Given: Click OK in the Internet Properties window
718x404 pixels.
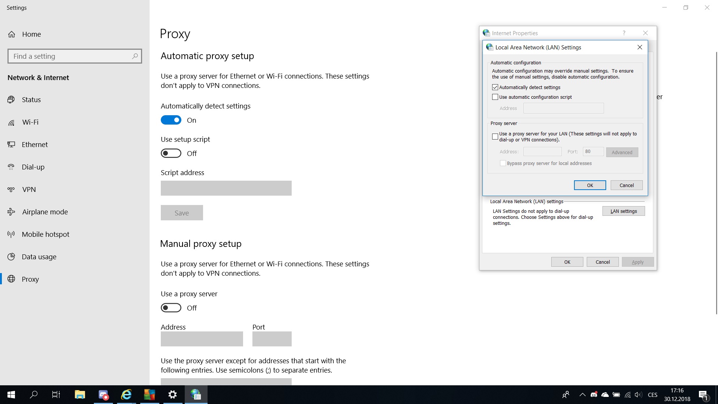Looking at the screenshot, I should [567, 262].
